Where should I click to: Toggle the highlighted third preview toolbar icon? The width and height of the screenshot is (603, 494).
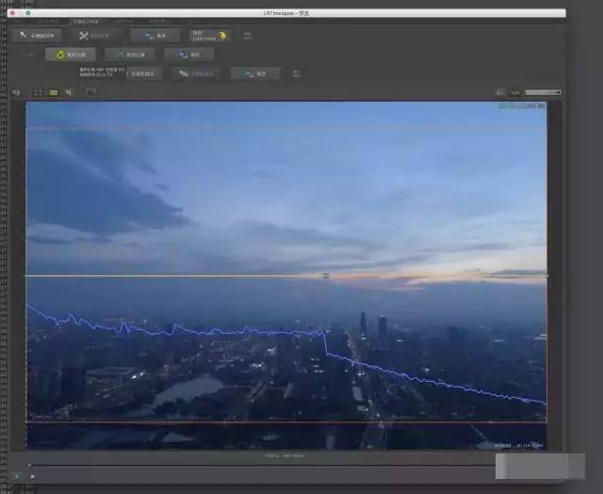(x=54, y=92)
